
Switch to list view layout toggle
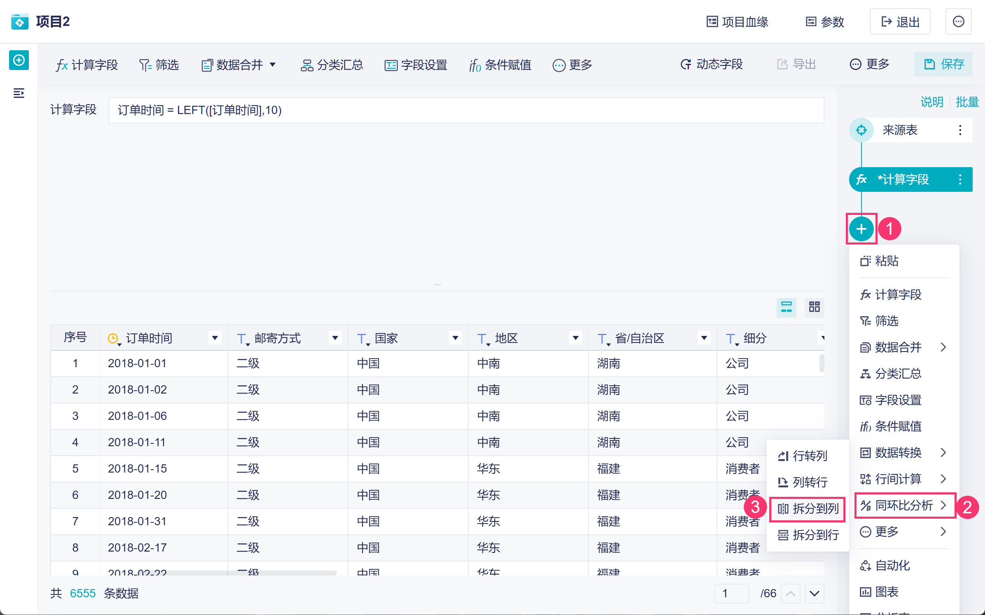pyautogui.click(x=786, y=307)
